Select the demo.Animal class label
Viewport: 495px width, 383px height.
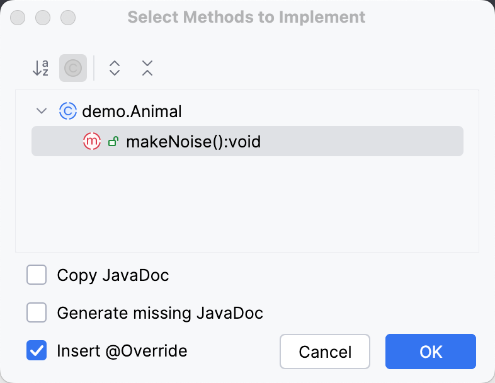tap(132, 112)
